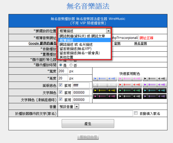This screenshot has height=143, width=173.
Task: Open the 無名音樂 ad link
Action: 140,44
